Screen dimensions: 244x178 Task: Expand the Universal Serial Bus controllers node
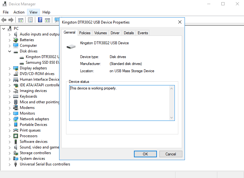click(x=10, y=164)
